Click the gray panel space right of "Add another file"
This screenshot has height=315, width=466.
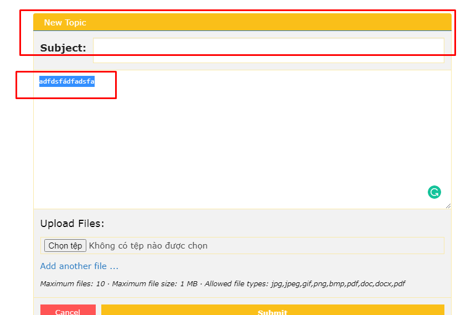click(277, 266)
